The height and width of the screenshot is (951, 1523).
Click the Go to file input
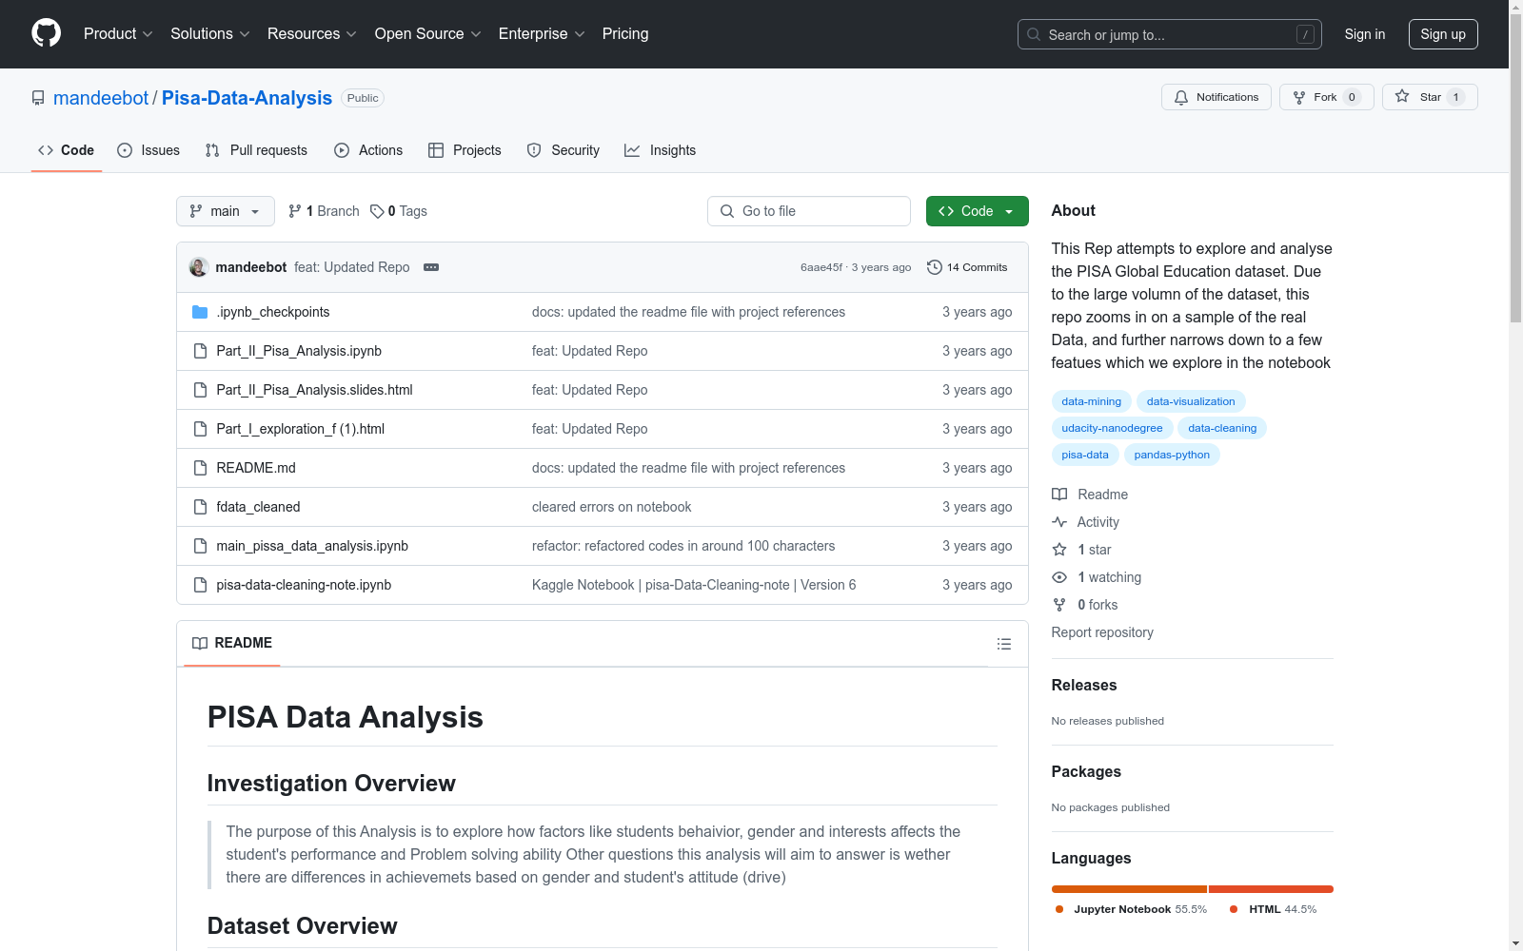(809, 211)
